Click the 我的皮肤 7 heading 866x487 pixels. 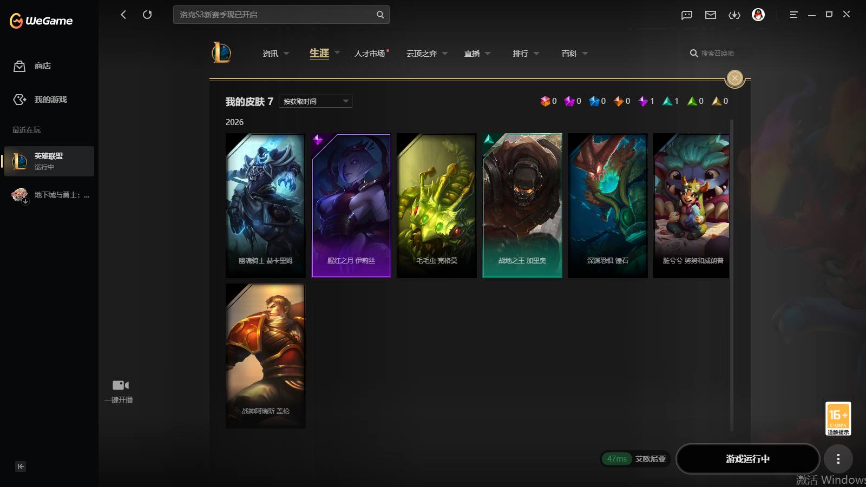[x=249, y=102]
